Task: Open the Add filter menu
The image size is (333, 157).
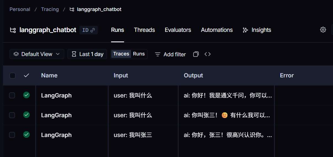Action: [170, 54]
